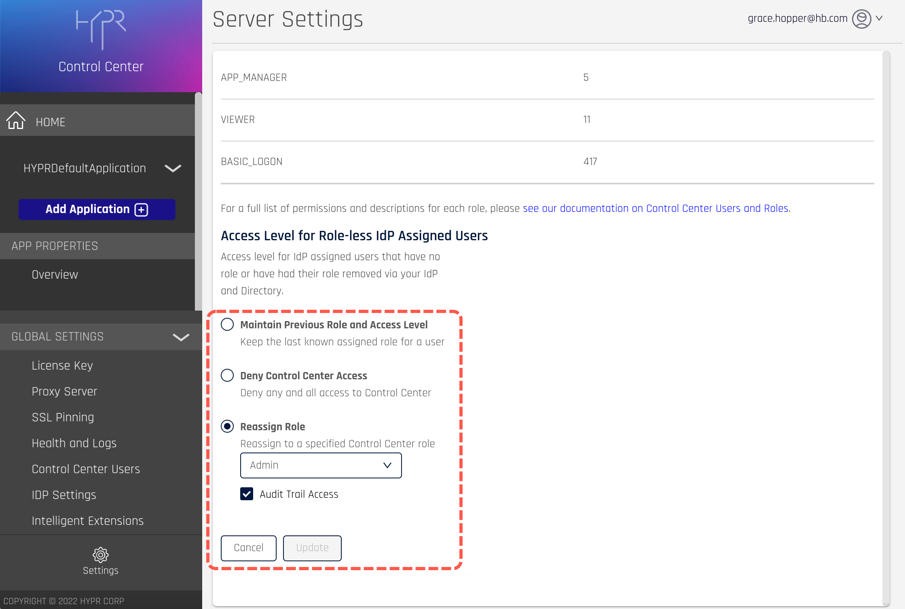Go to Control Center Users
The height and width of the screenshot is (609, 905).
tap(86, 469)
